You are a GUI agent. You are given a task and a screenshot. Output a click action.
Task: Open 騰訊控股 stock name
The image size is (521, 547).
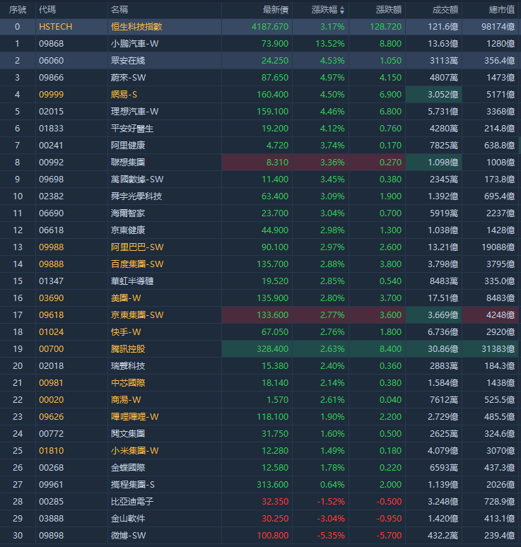(x=128, y=349)
